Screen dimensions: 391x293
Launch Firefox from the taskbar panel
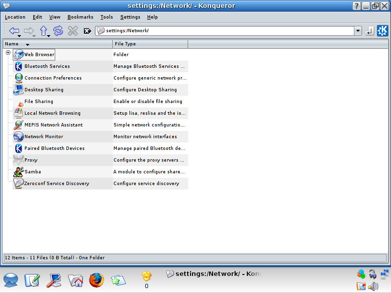(x=97, y=280)
